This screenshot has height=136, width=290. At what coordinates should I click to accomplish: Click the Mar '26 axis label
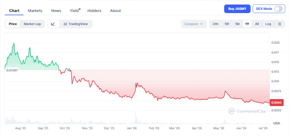click(175, 128)
